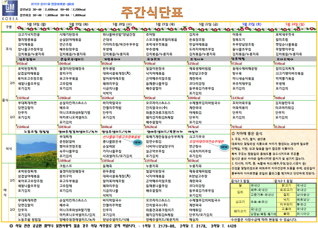The width and height of the screenshot is (318, 228).
Task: Click the GM Korea logo
Action: 10,11
